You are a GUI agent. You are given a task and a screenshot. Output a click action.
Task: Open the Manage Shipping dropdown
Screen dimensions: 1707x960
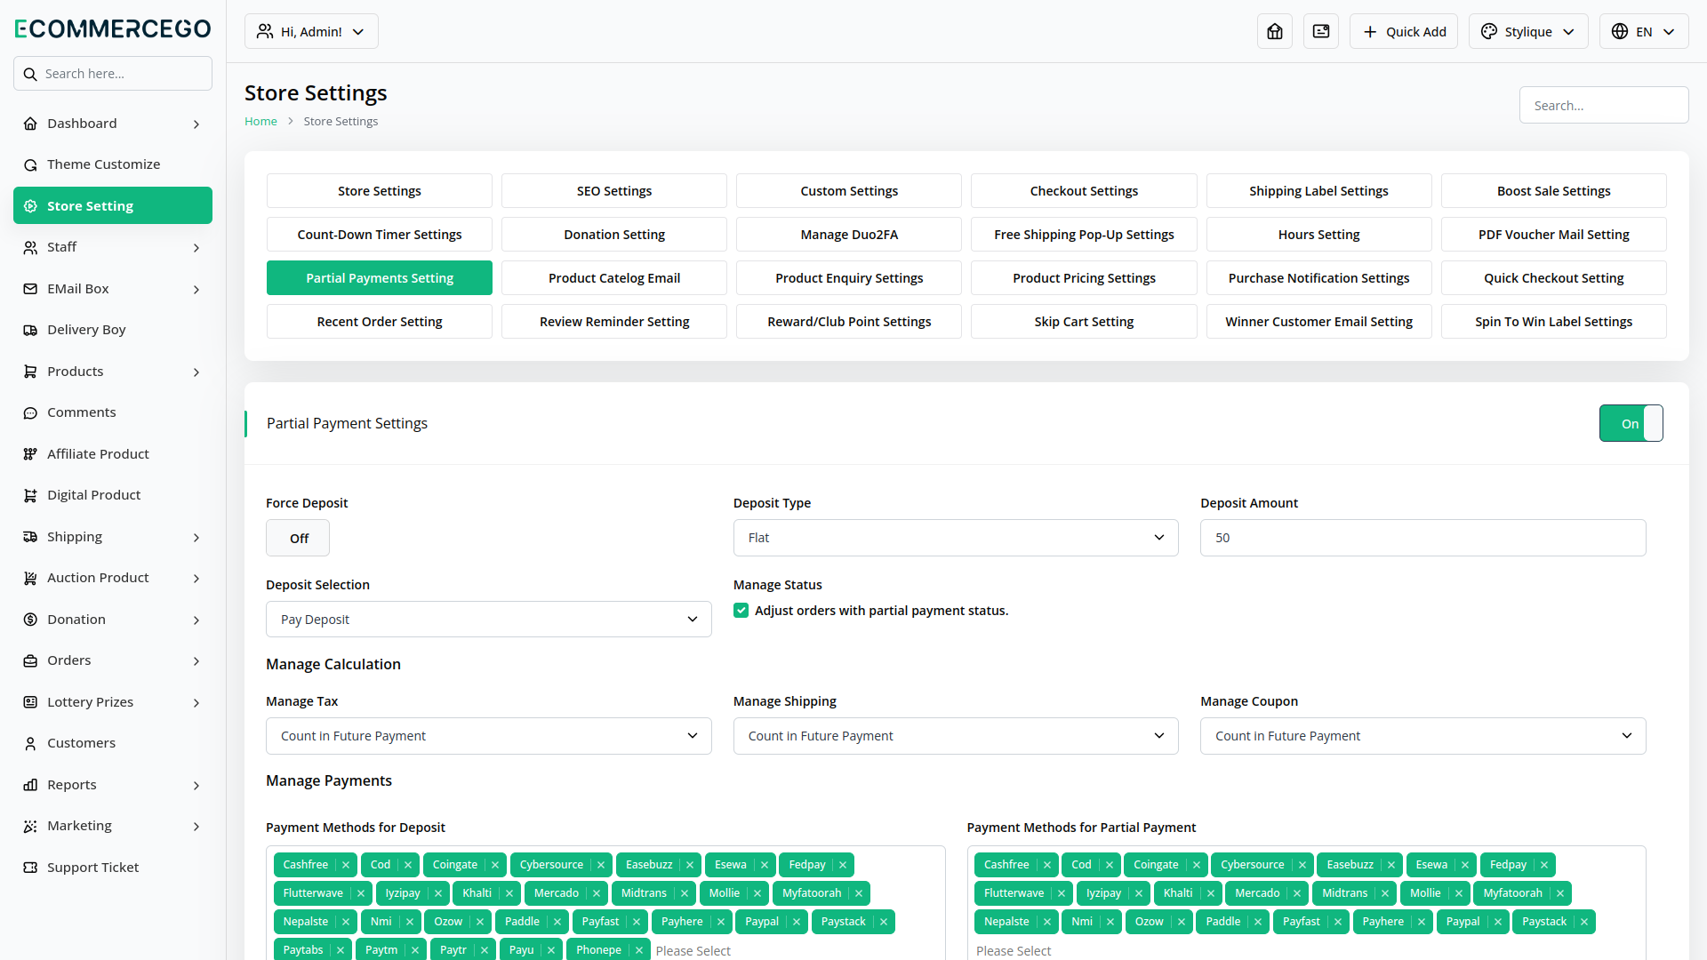coord(956,736)
